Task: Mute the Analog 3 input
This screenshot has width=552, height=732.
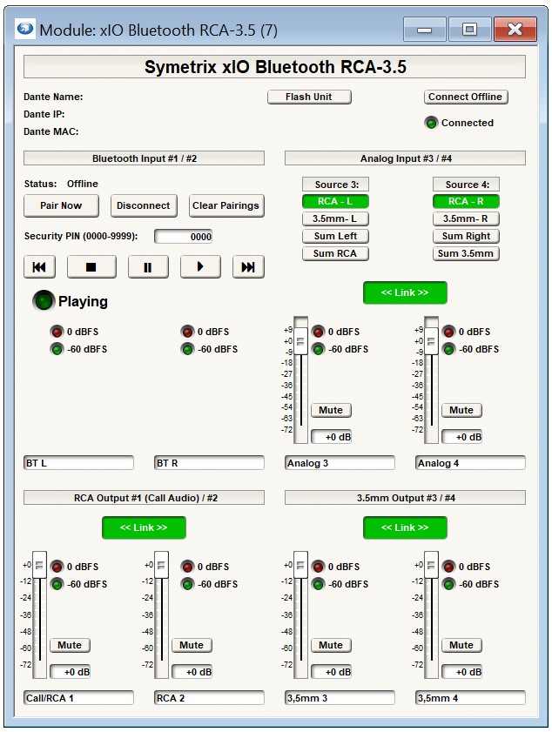Action: pyautogui.click(x=331, y=410)
